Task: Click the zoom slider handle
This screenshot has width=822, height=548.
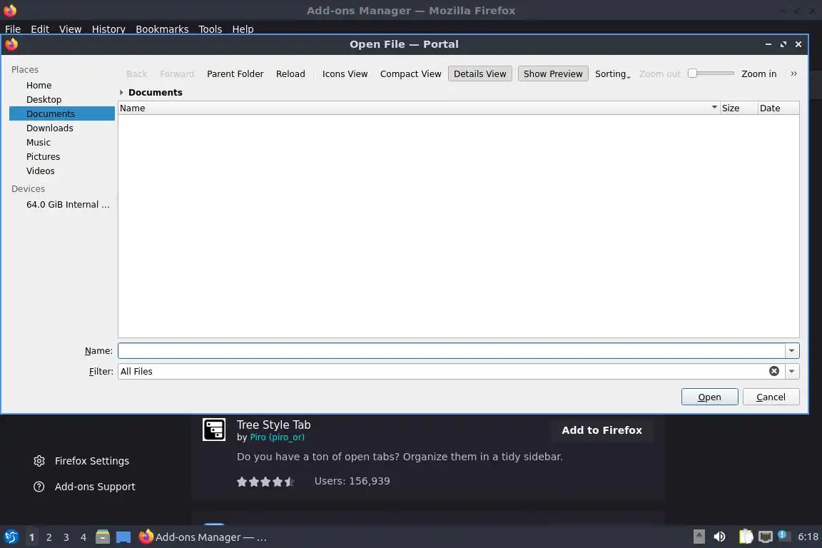Action: pos(692,73)
